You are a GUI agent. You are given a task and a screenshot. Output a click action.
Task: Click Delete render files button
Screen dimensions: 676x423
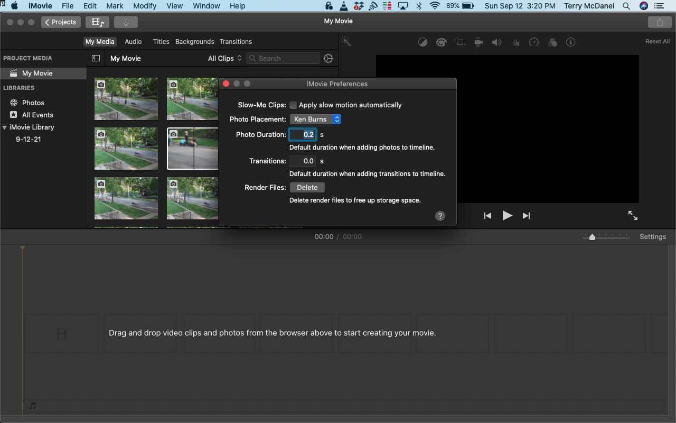coord(307,188)
